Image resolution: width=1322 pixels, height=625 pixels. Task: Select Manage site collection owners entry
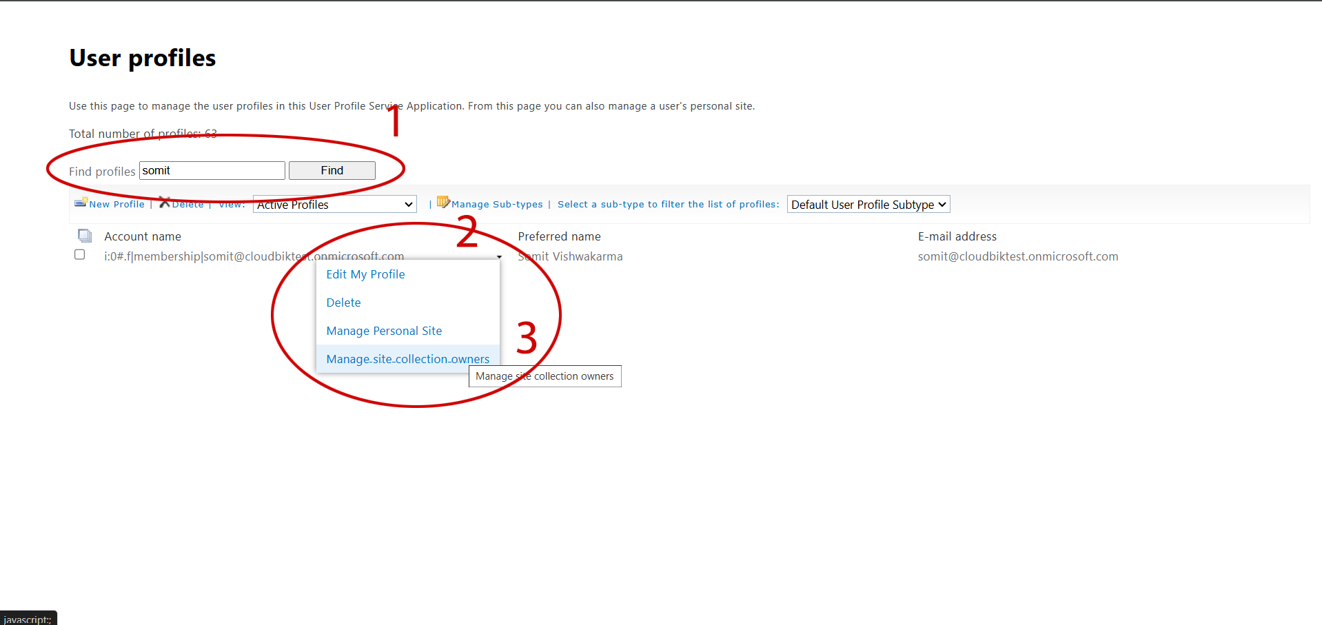point(408,359)
